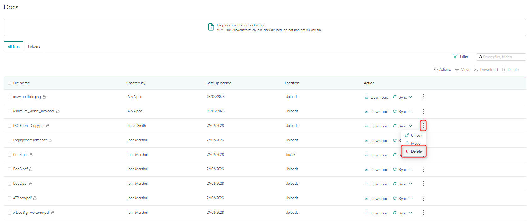
Task: Click the Delete trash icon in Actions bar
Action: coord(504,70)
